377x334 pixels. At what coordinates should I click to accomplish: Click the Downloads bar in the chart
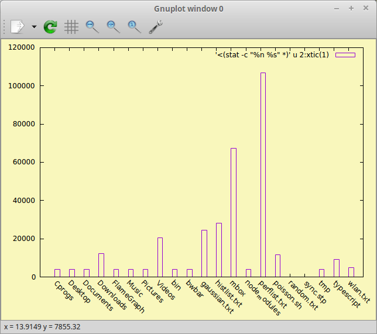[x=101, y=265]
